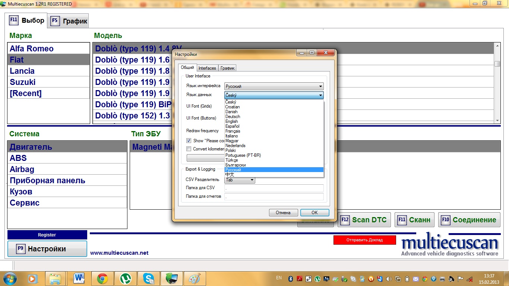Open the График tab in settings dialog
Screen dimensions: 509x286
227,68
